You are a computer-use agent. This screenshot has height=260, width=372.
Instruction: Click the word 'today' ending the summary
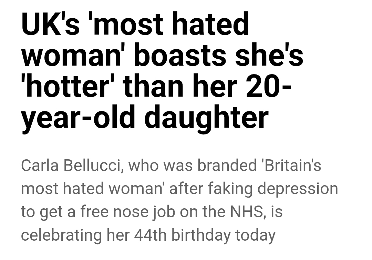point(255,235)
